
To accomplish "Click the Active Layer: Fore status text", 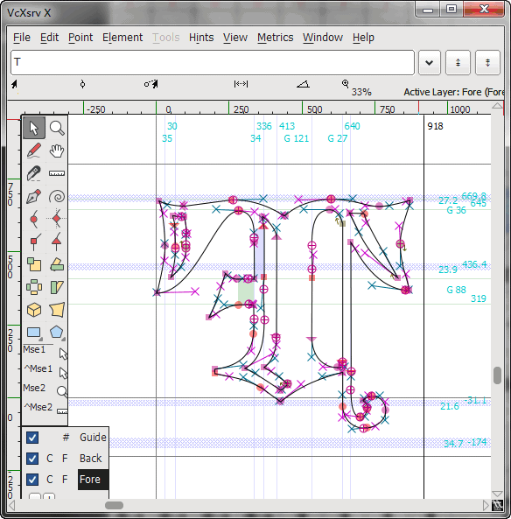I will (x=453, y=92).
